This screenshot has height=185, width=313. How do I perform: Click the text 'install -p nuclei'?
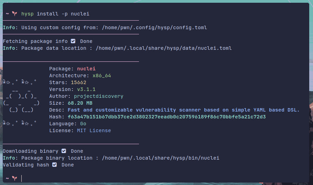(x=63, y=14)
